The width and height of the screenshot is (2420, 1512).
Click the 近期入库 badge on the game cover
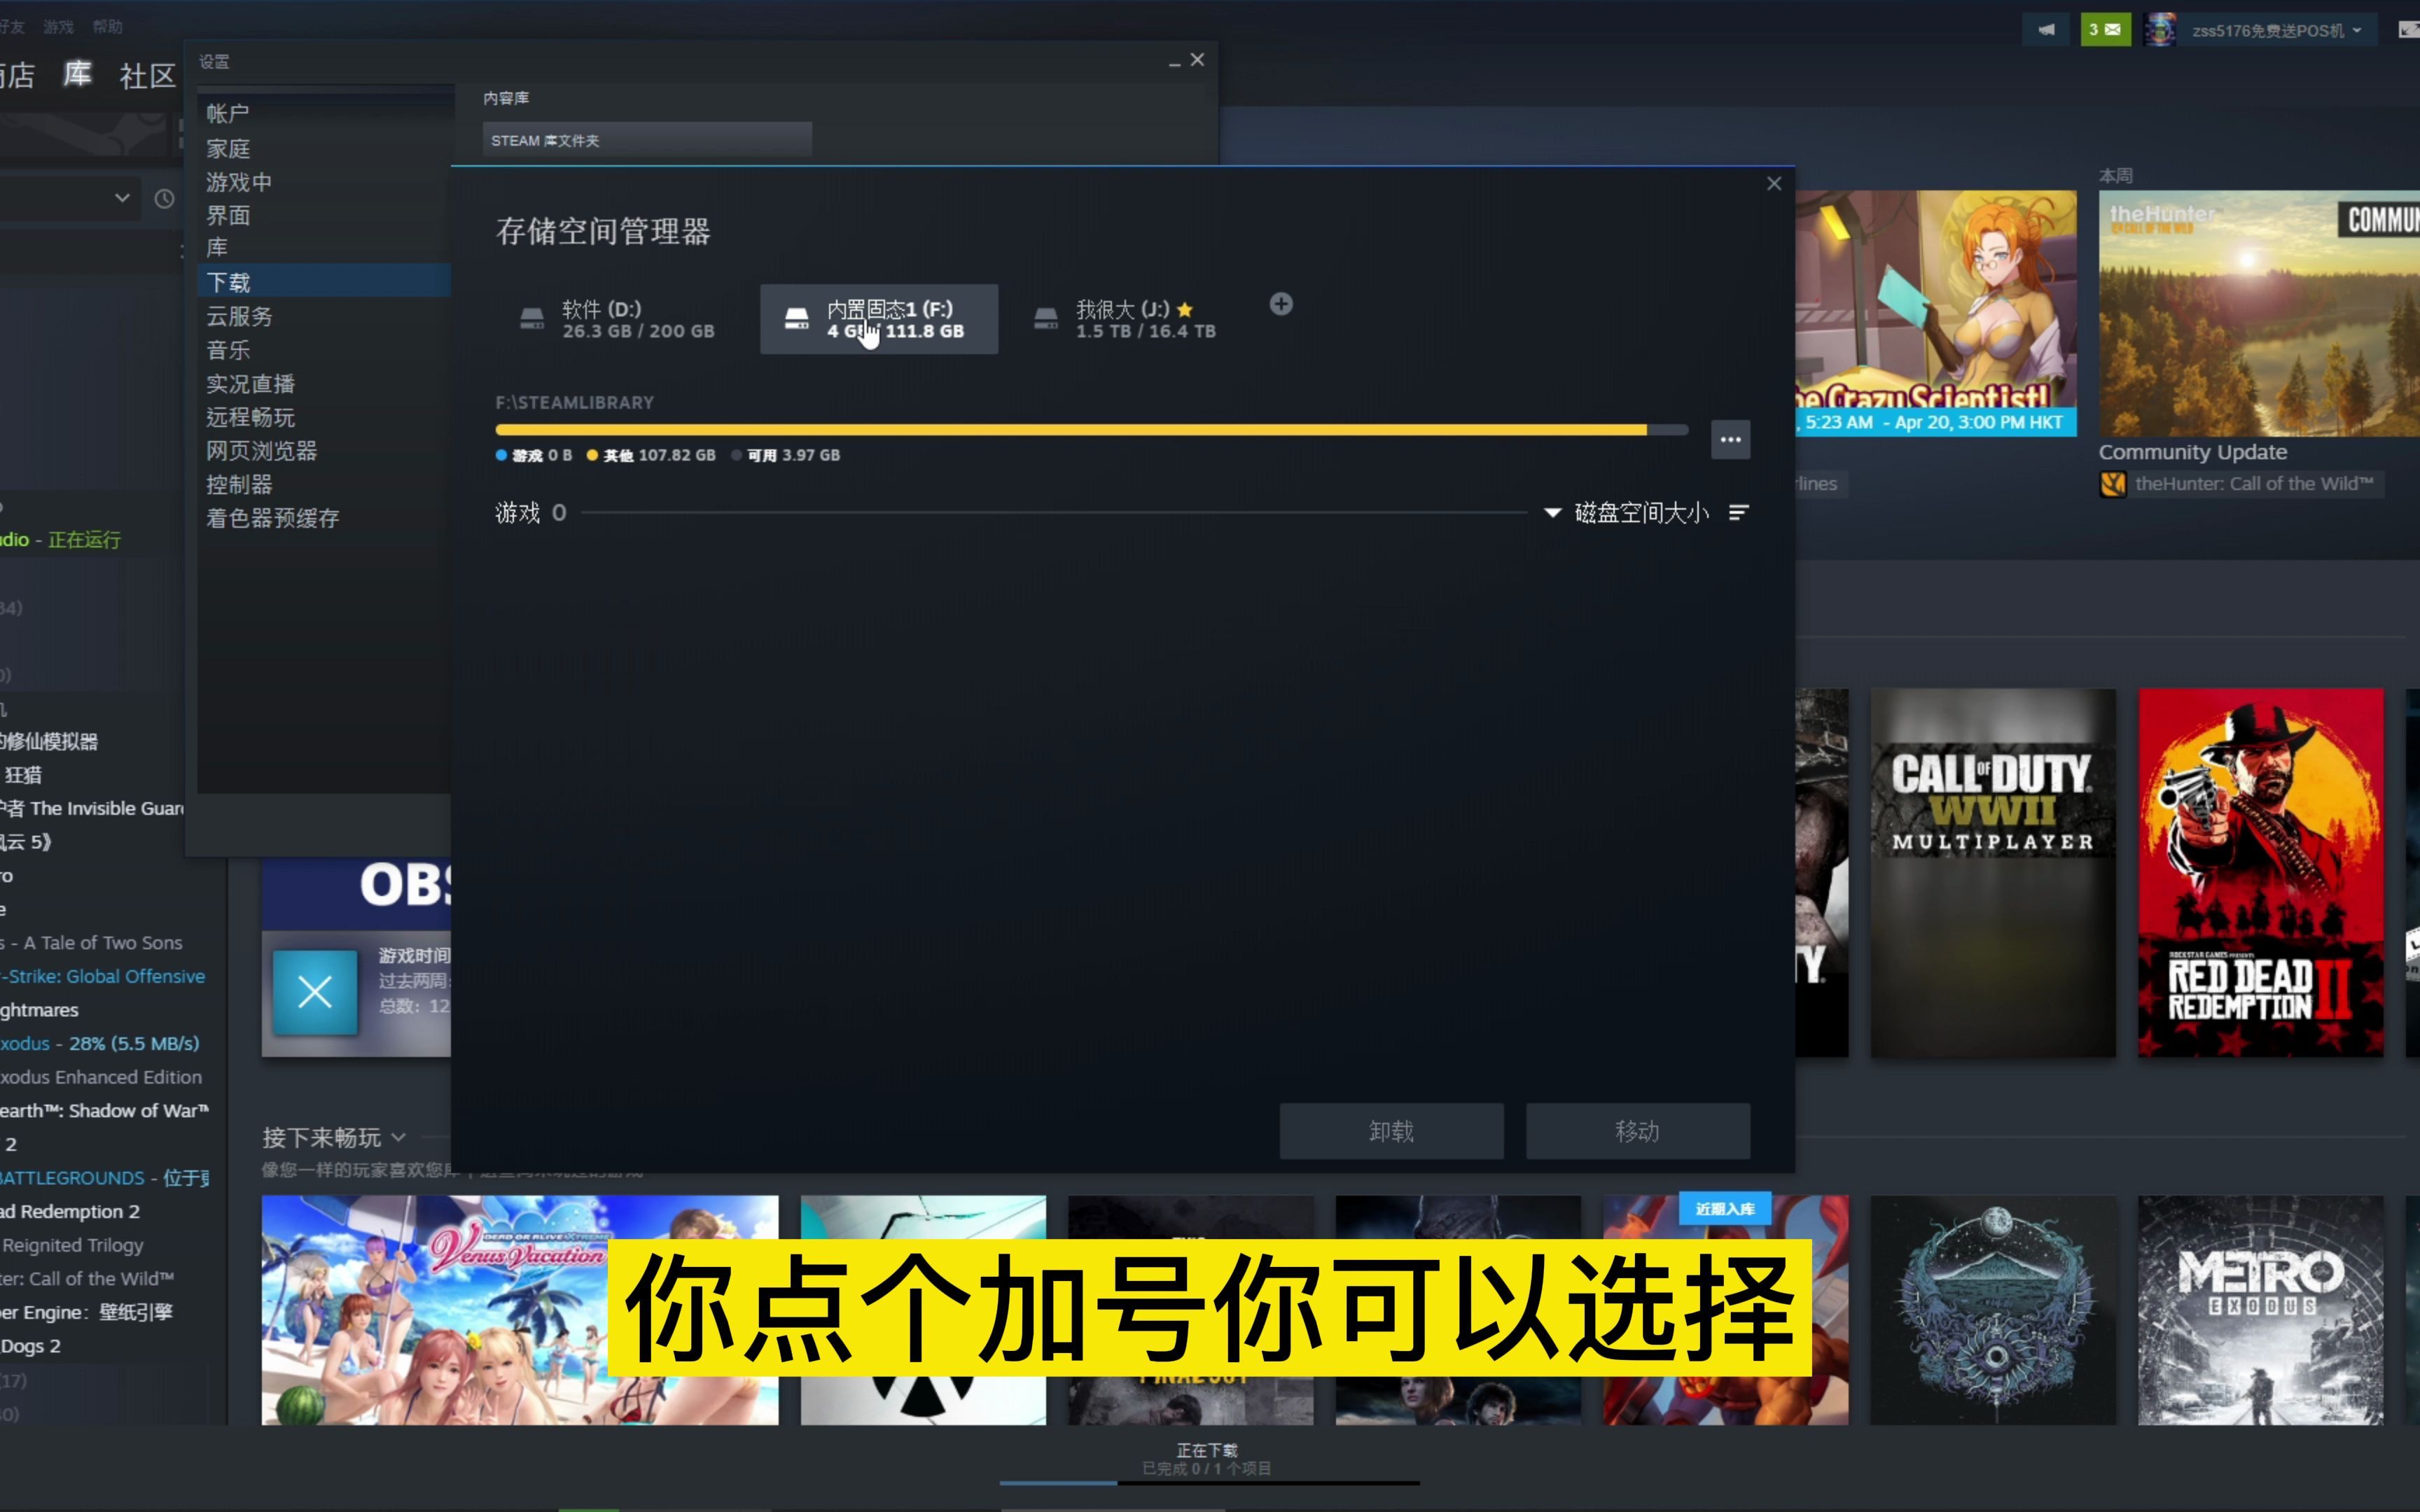click(x=1725, y=1208)
